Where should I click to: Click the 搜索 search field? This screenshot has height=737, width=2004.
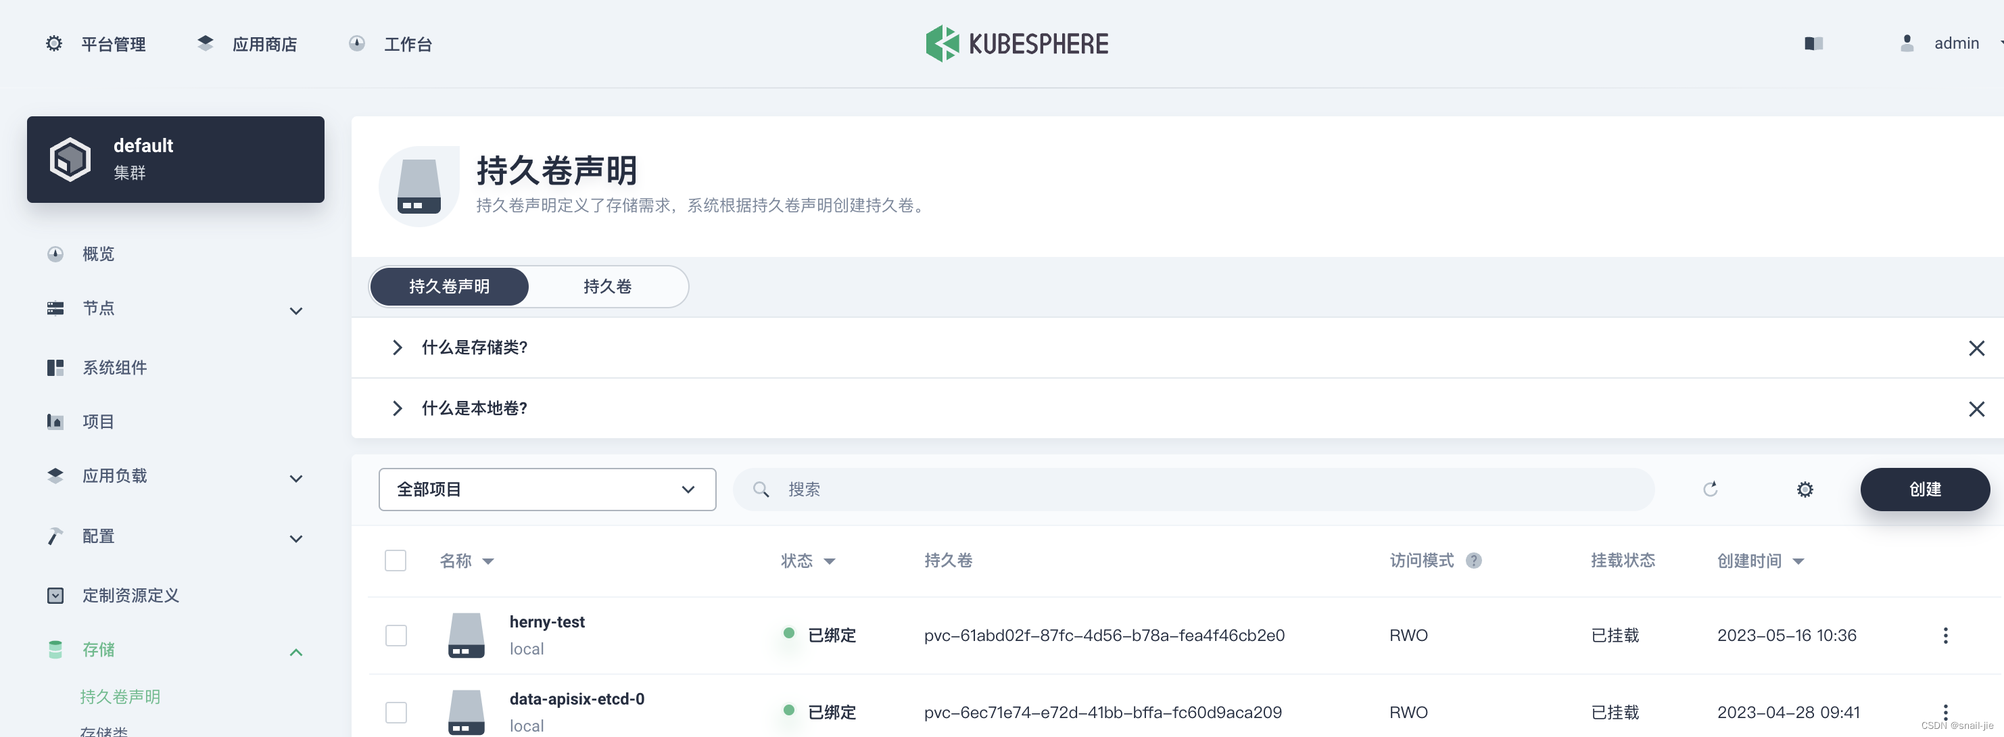click(x=1193, y=490)
